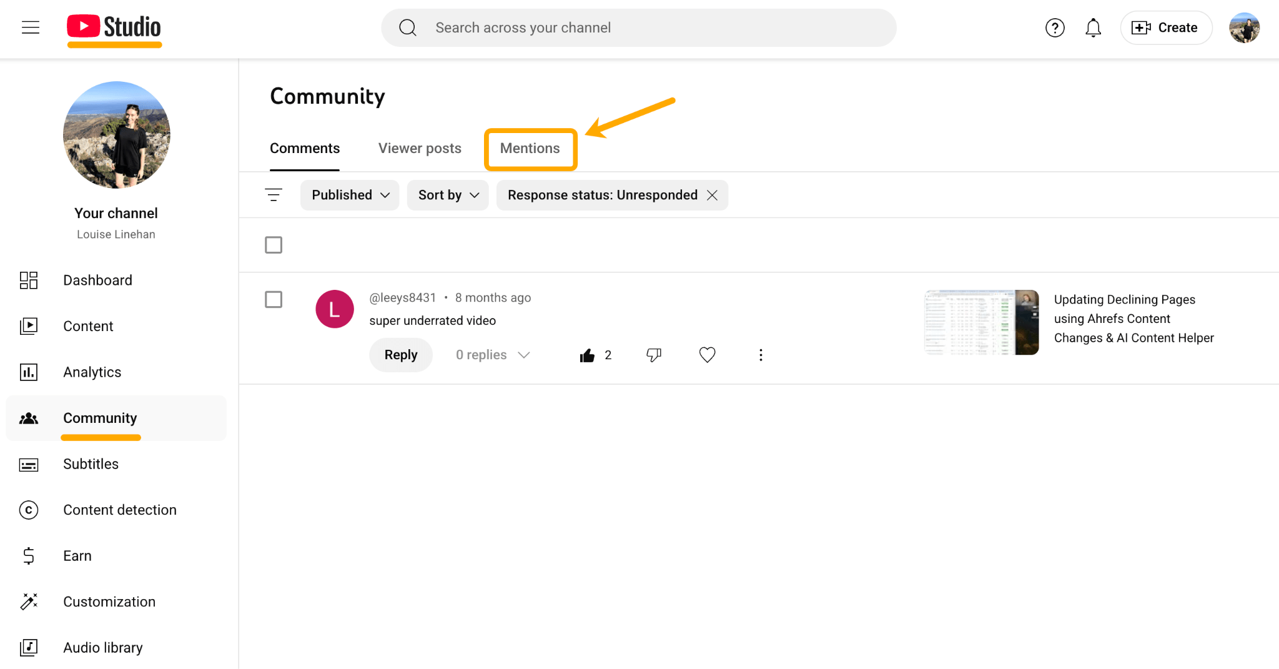Viewport: 1279px width, 669px height.
Task: Open the Dashboard sidebar icon
Action: pos(28,280)
